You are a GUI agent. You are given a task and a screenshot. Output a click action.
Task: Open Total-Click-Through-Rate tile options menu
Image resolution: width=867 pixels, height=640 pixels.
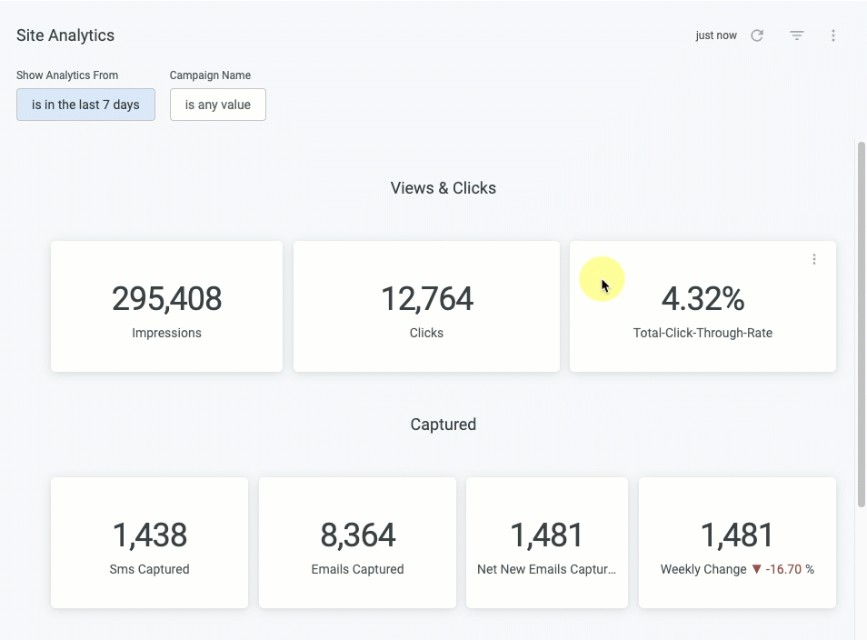pos(814,259)
